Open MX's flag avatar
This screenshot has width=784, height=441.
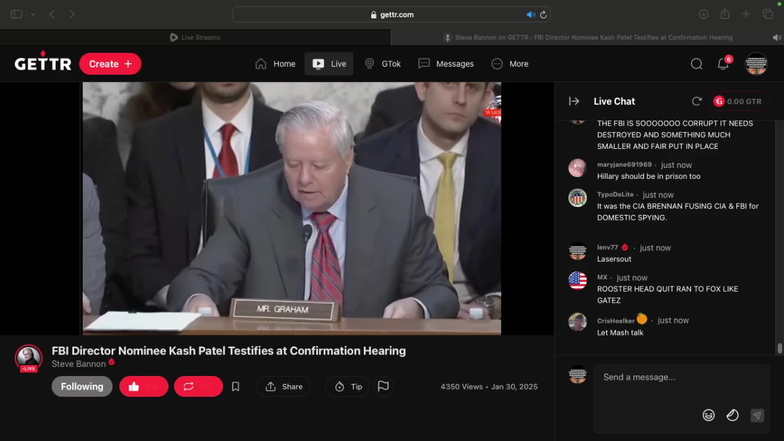[x=578, y=281]
